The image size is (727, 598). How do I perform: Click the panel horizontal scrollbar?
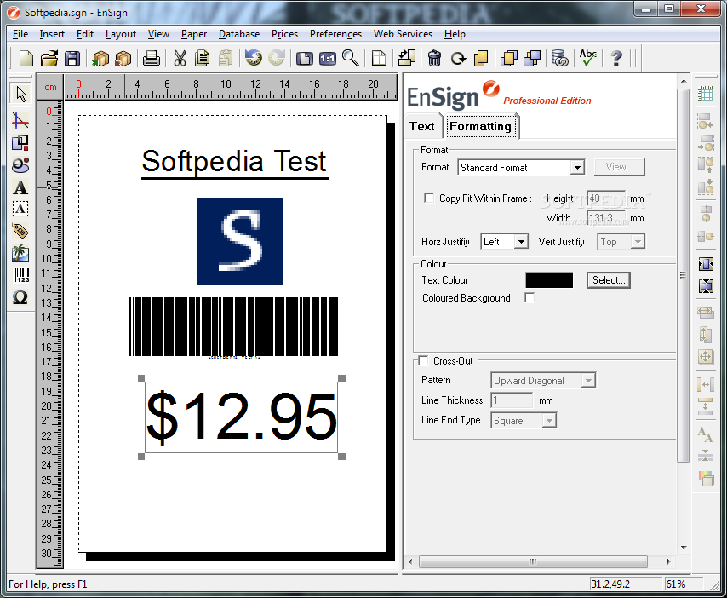click(x=533, y=561)
